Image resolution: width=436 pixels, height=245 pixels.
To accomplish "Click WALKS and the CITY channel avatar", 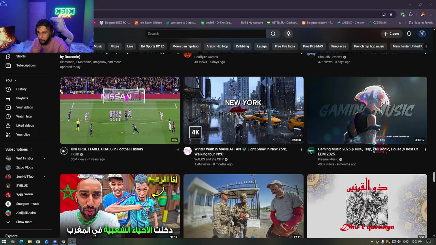I will [188, 151].
